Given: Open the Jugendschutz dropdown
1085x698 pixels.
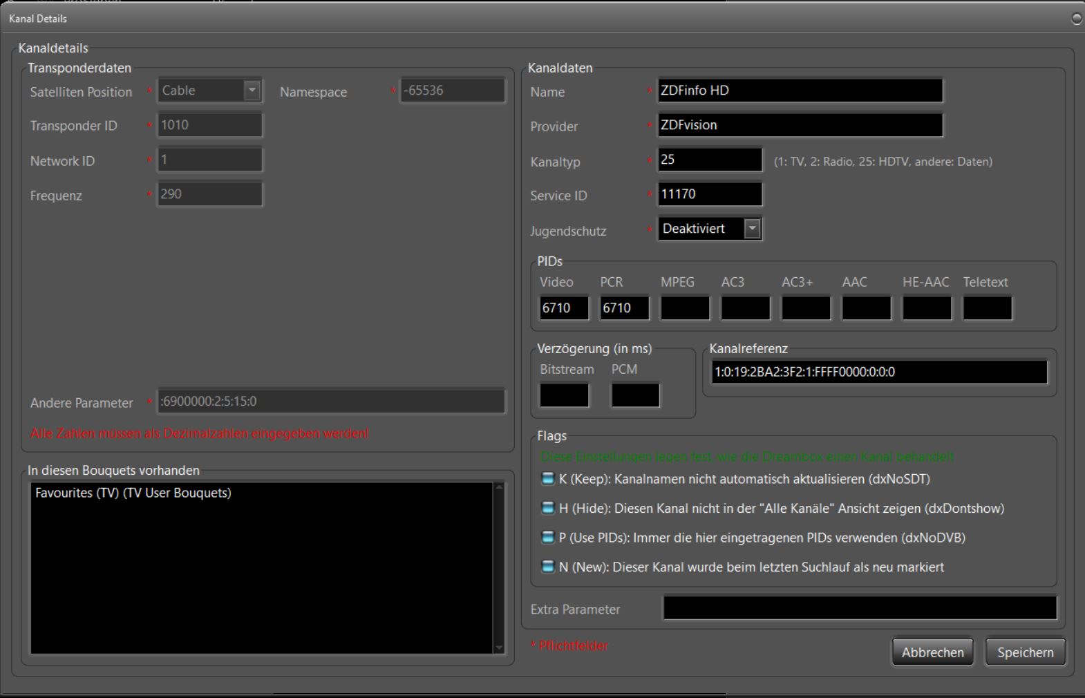Looking at the screenshot, I should 752,229.
